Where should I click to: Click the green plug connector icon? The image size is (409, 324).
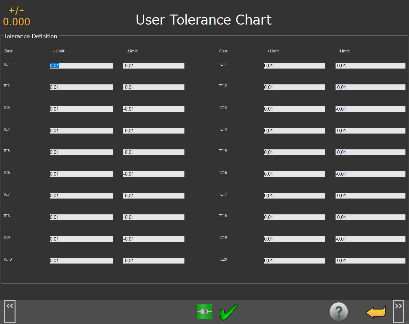(204, 311)
